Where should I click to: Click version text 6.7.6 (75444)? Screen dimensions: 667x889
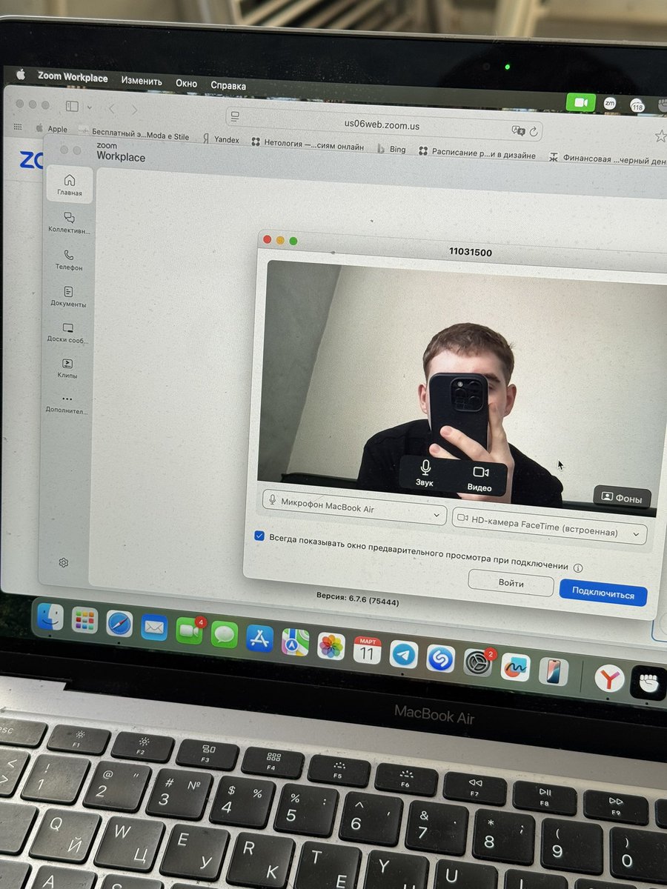358,599
